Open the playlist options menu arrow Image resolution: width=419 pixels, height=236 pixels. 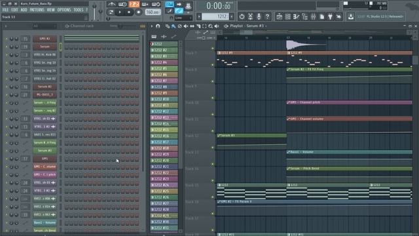click(152, 26)
